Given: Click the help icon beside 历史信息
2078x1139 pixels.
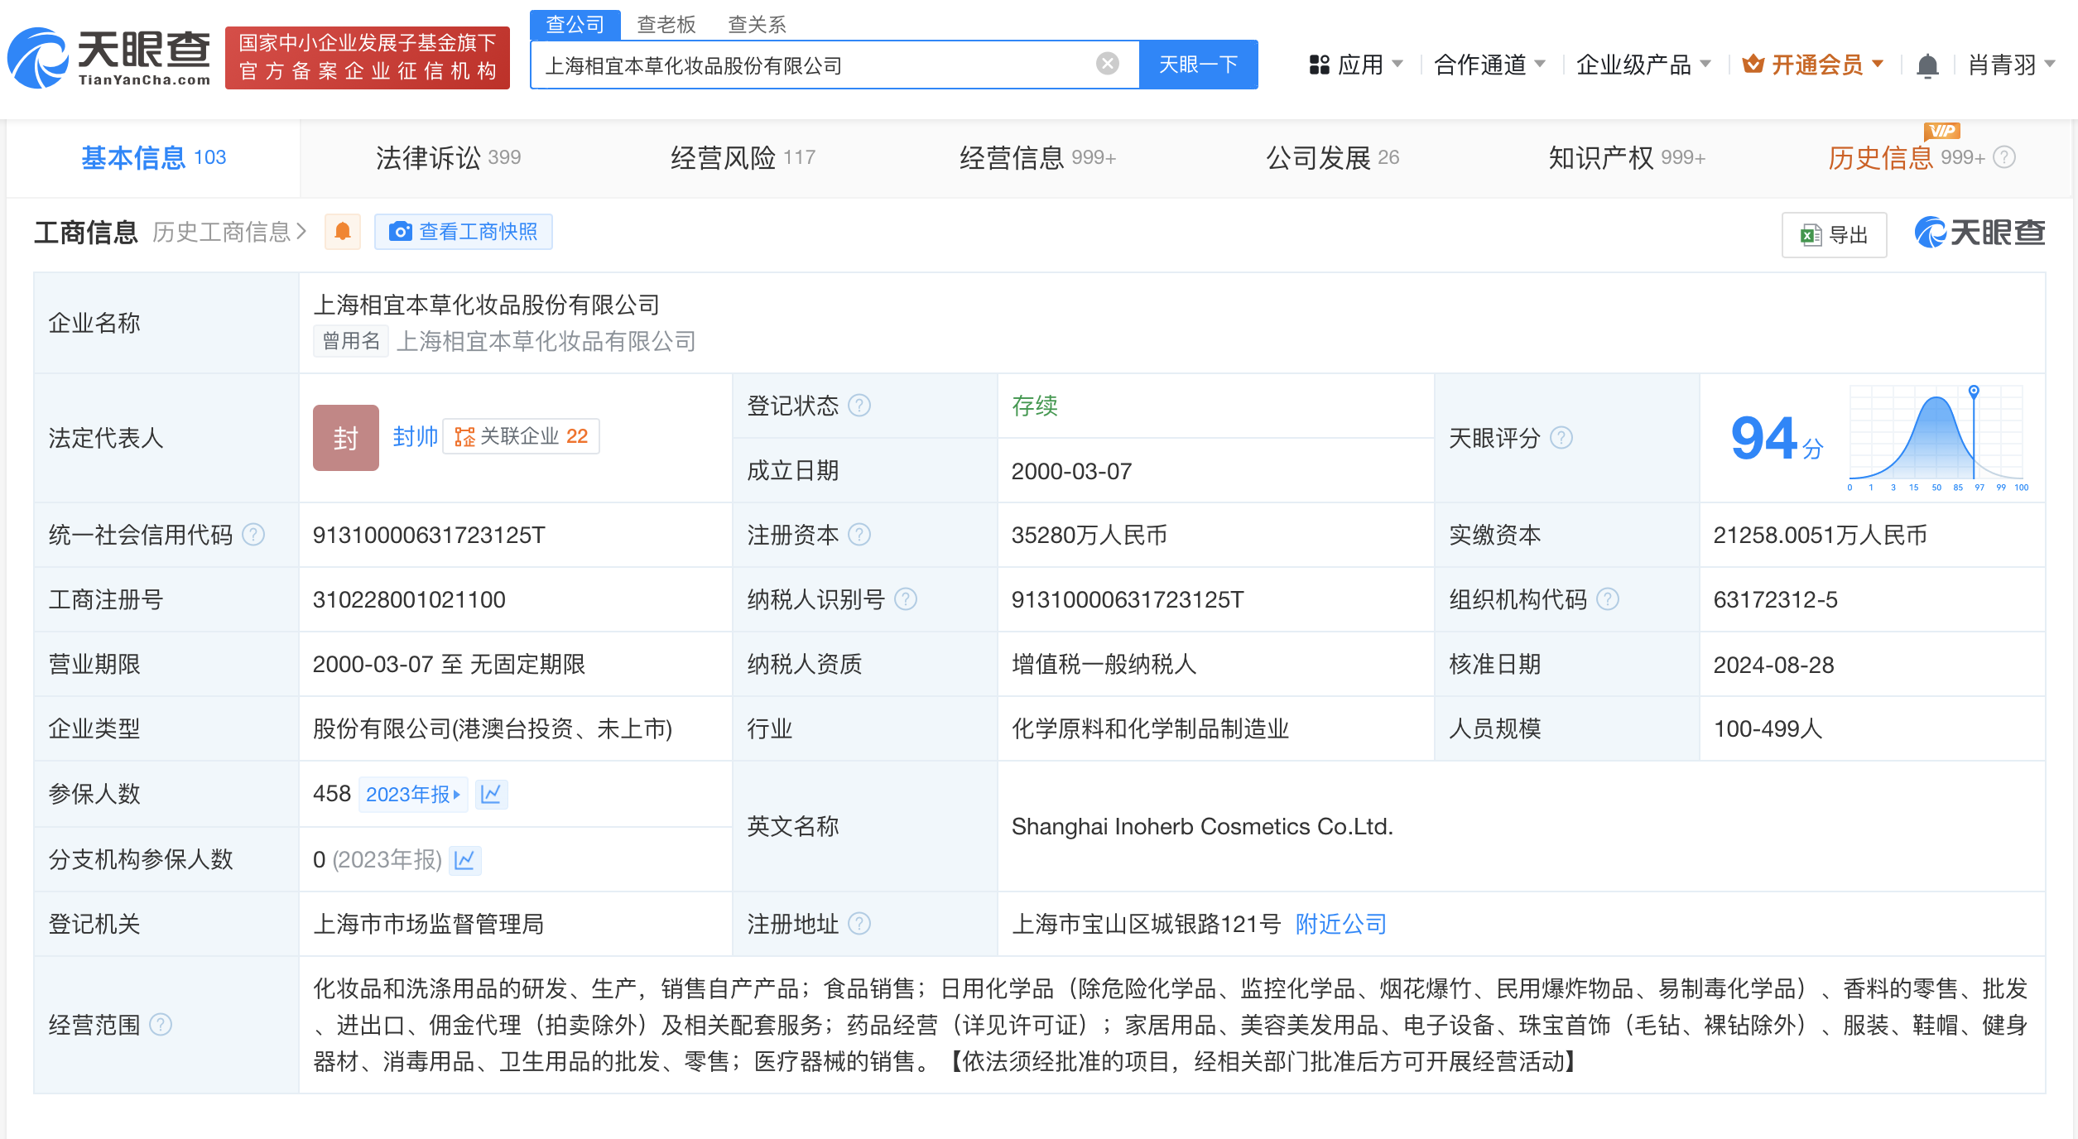Looking at the screenshot, I should 2004,157.
